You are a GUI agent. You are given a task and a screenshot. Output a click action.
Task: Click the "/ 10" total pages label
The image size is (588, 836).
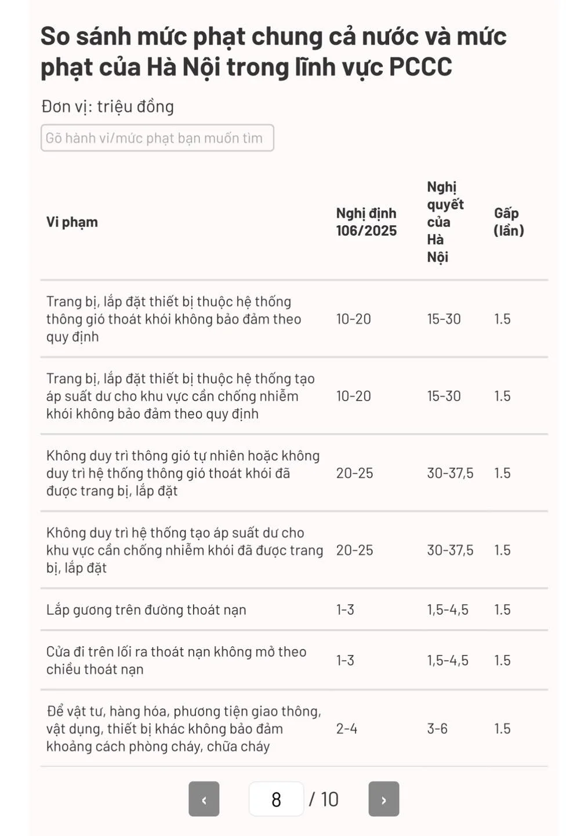coord(324,799)
